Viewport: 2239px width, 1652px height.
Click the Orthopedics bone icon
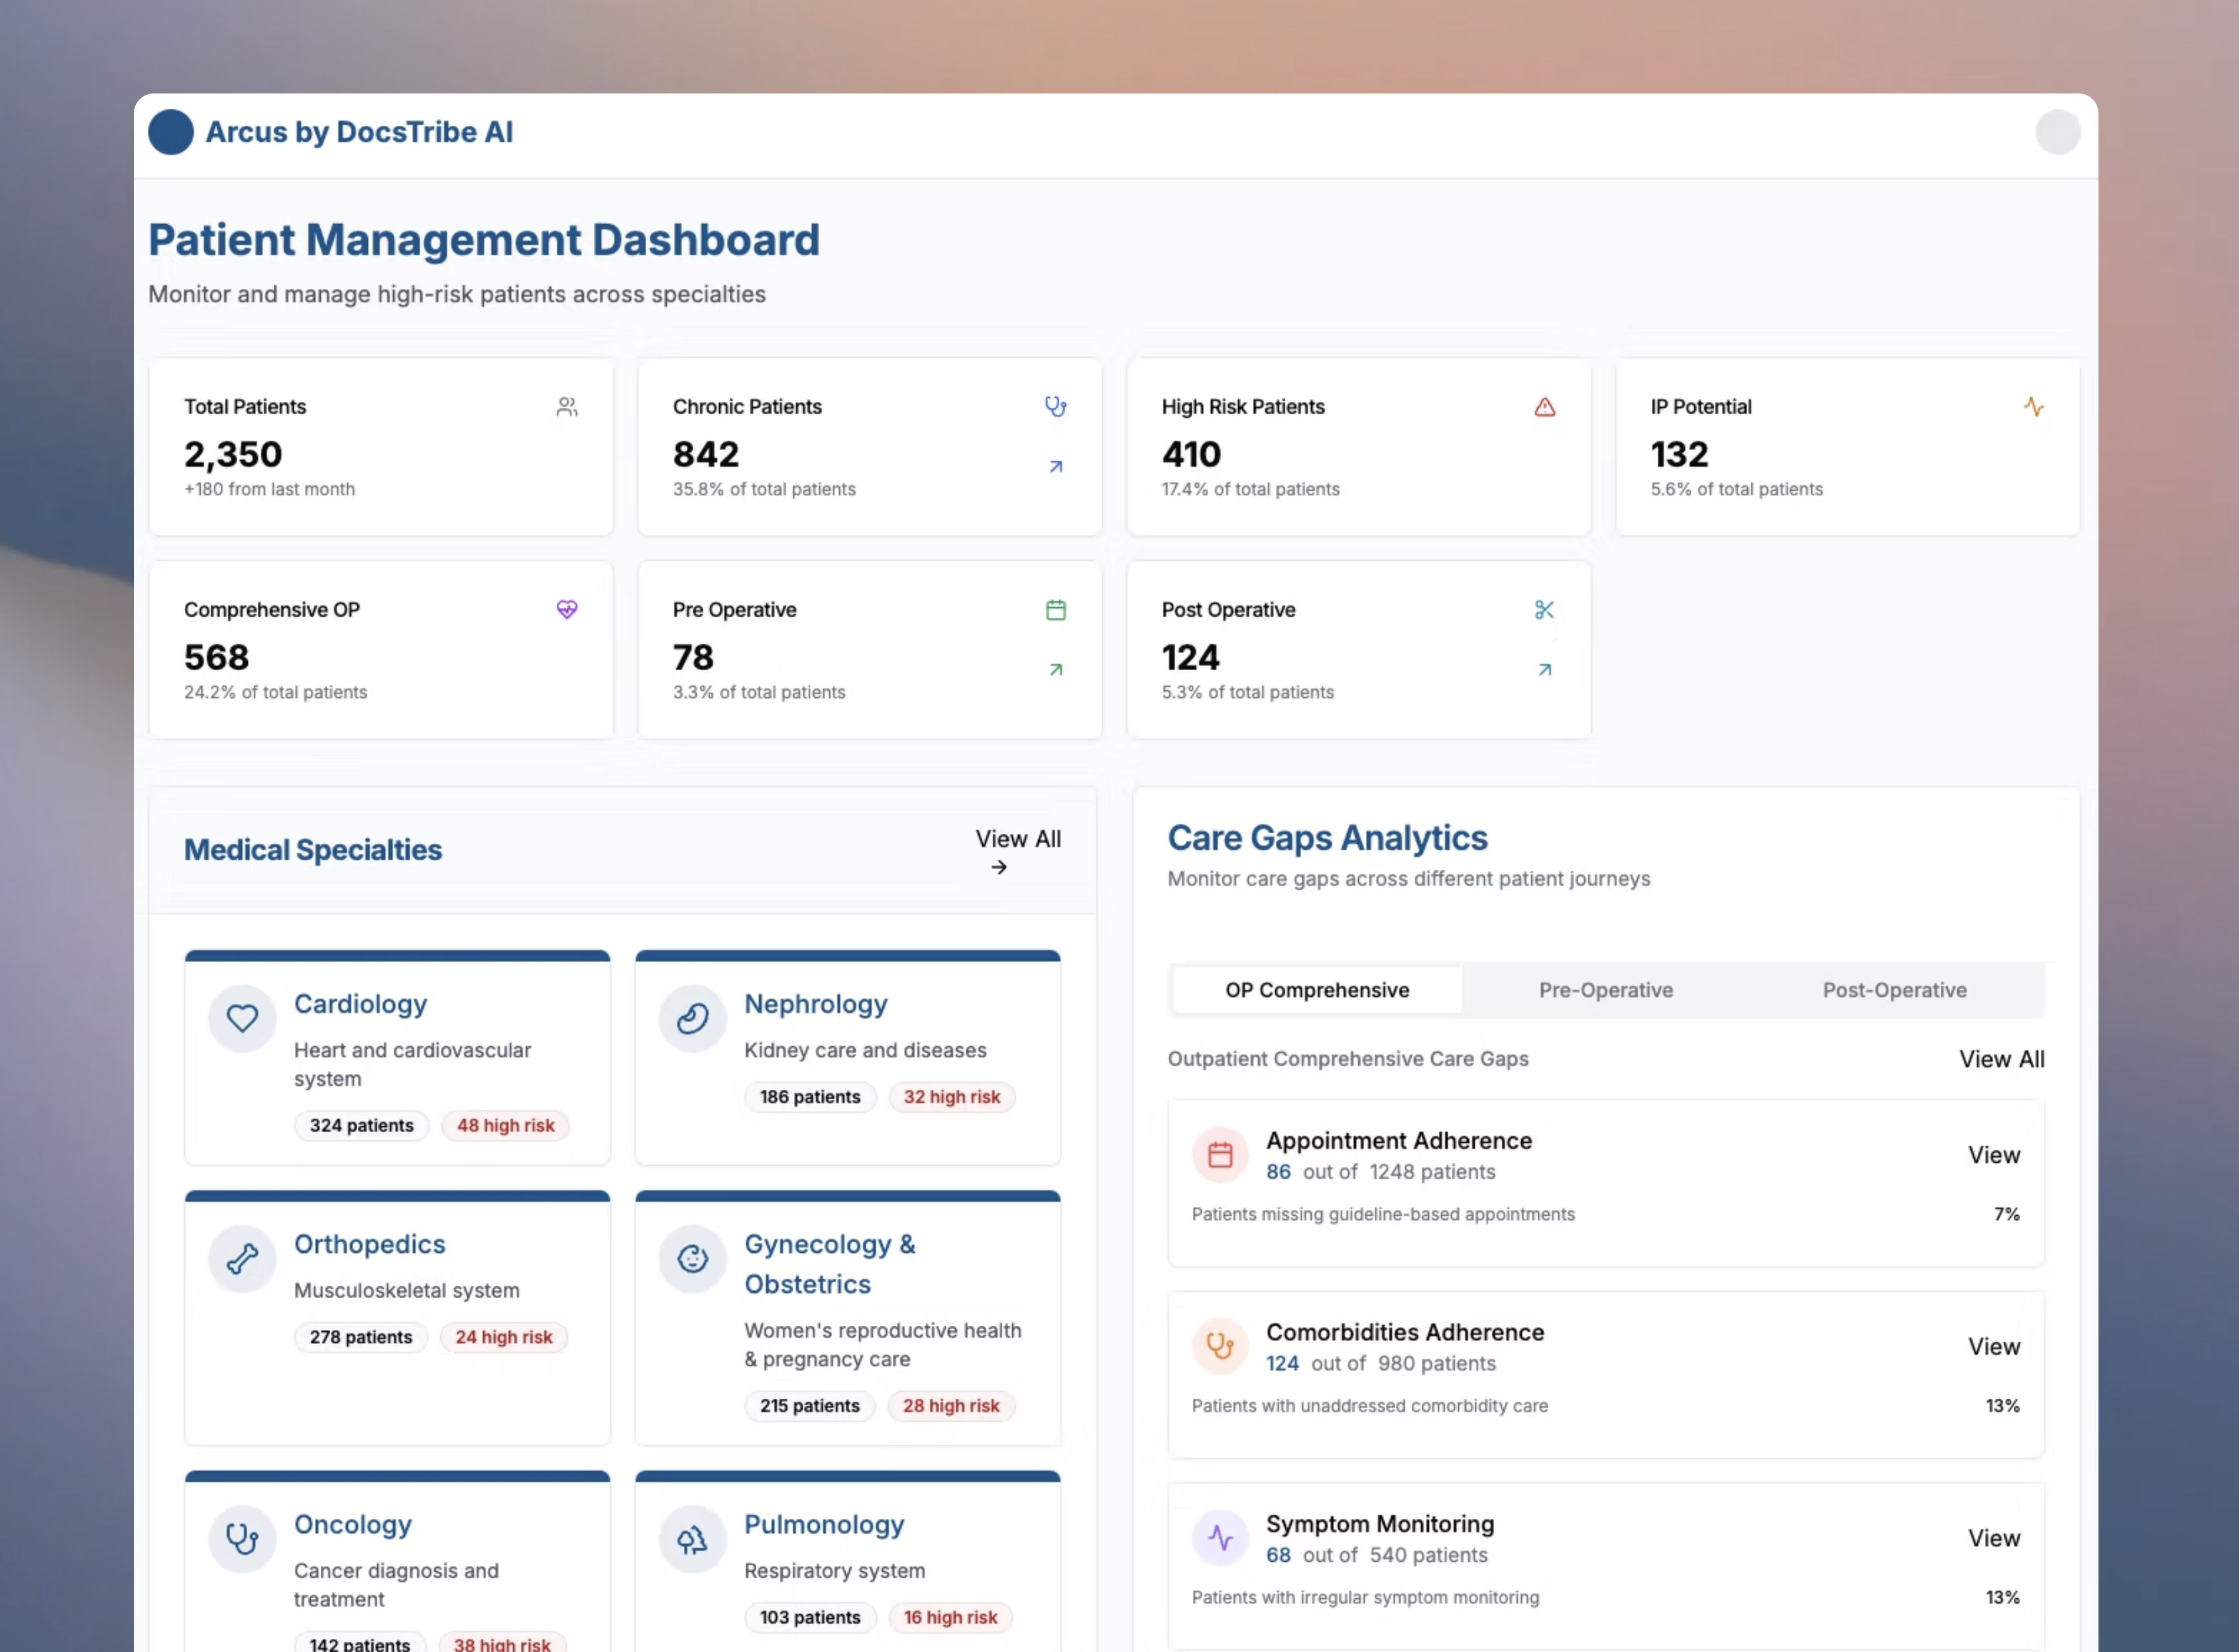242,1258
